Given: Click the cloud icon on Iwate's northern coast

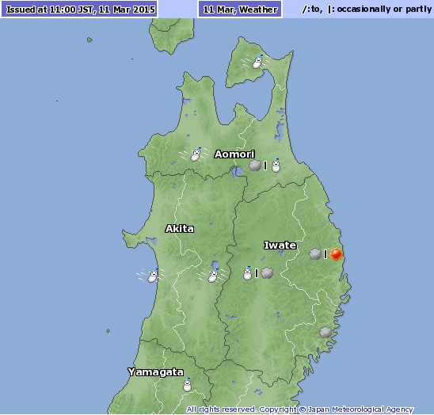Looking at the screenshot, I should click(315, 254).
